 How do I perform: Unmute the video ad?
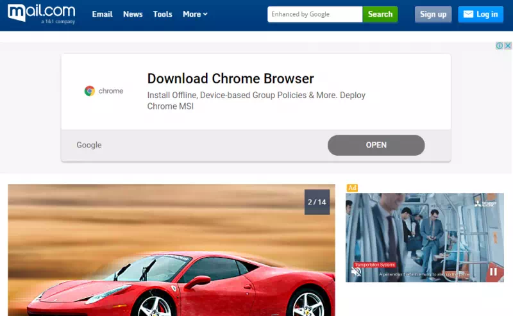356,272
